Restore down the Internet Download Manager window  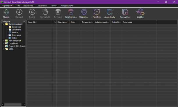(x=166, y=2)
